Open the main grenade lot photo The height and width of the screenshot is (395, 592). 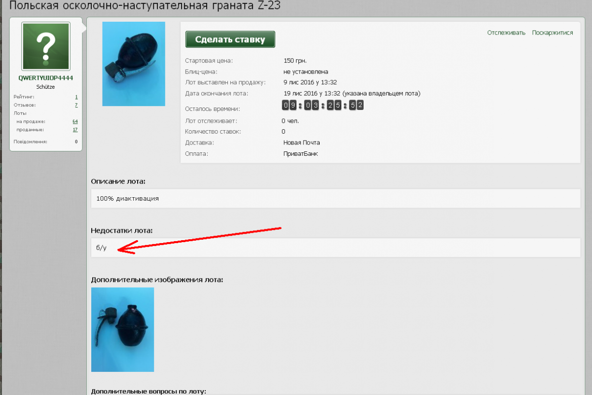(133, 64)
